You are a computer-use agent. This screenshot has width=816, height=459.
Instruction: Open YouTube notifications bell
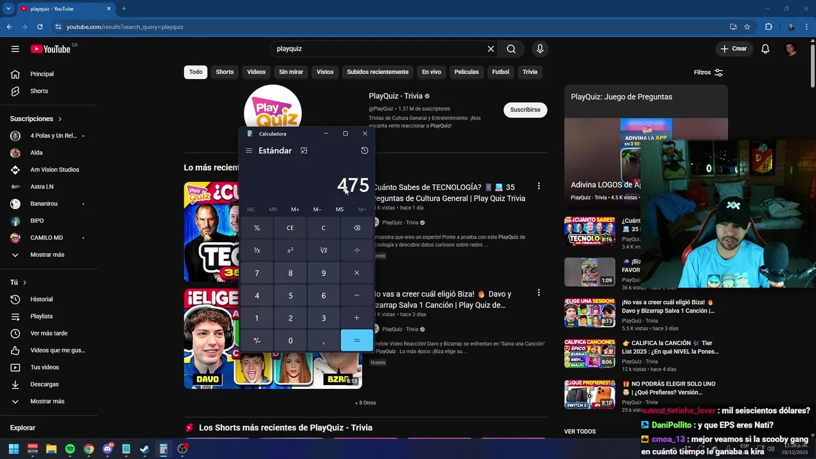click(766, 48)
